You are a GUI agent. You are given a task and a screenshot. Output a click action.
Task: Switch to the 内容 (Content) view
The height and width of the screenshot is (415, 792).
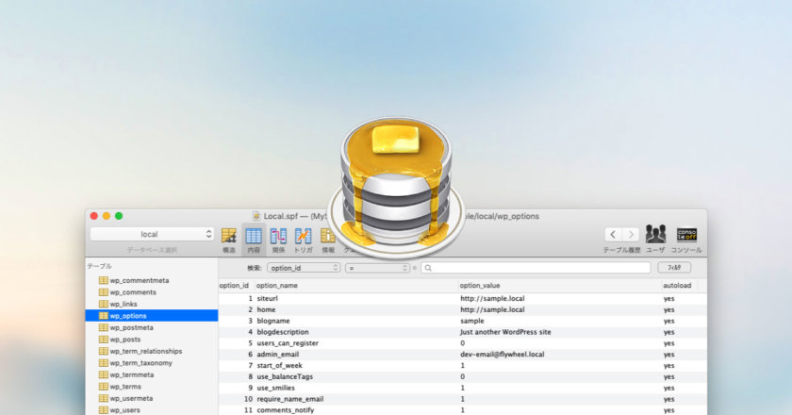click(x=254, y=239)
